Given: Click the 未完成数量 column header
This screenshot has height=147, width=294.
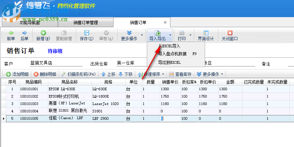Looking at the screenshot, I should click(x=277, y=82).
